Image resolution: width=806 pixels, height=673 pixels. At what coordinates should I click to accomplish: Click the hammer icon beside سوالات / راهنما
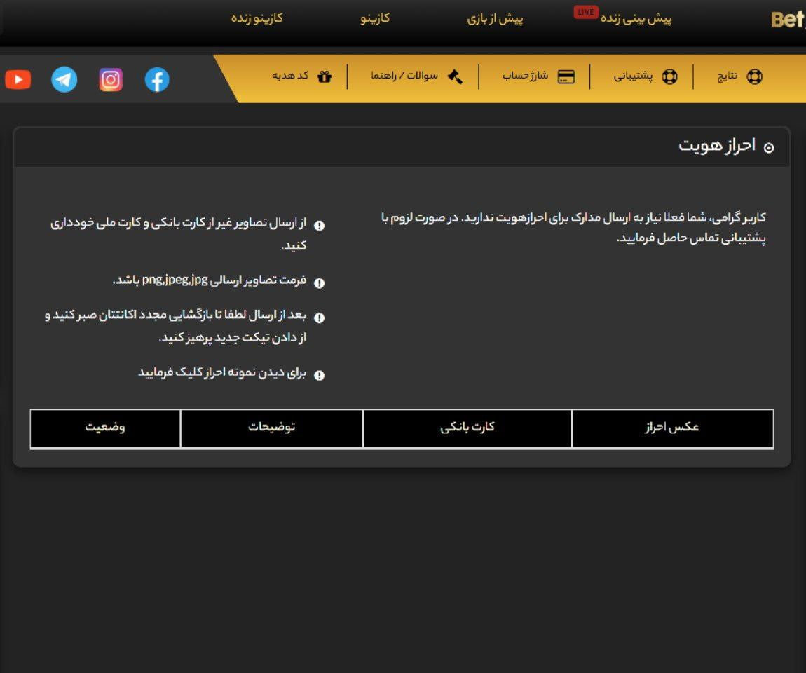[455, 77]
